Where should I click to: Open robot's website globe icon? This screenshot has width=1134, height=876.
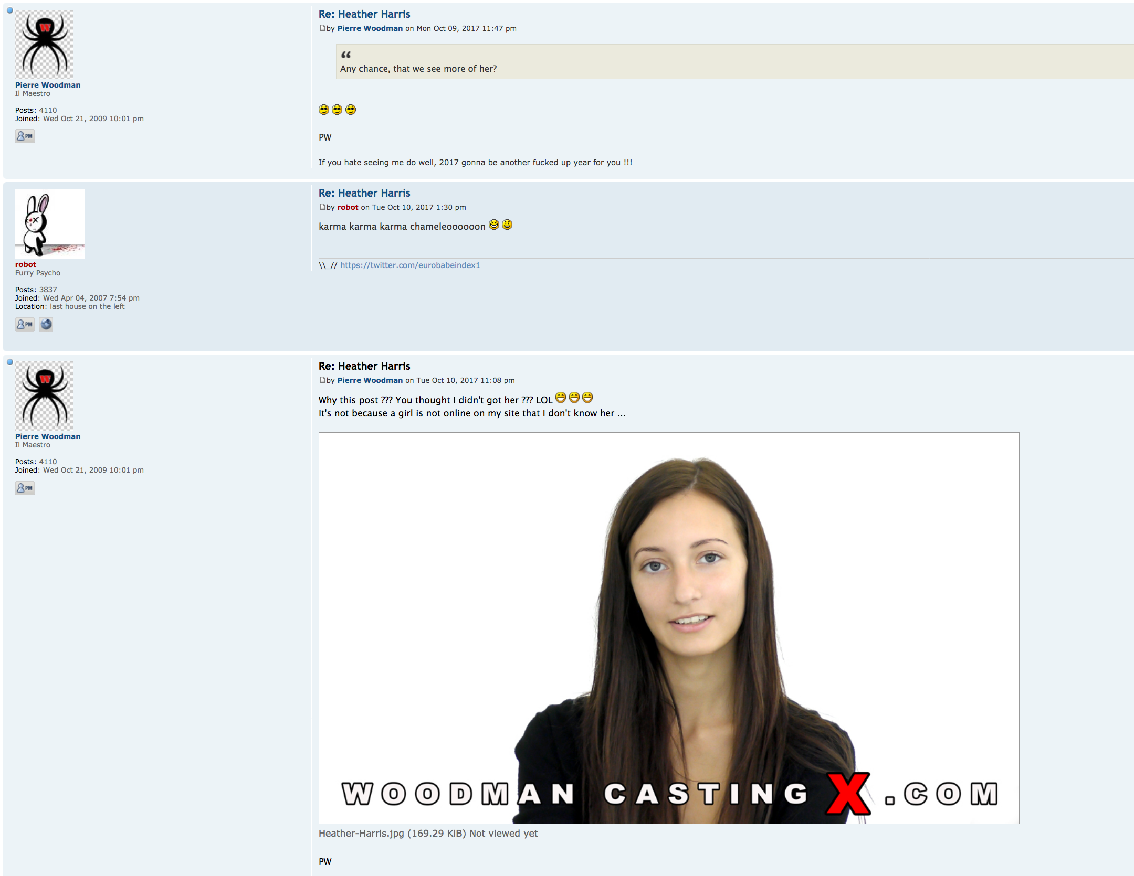tap(46, 324)
